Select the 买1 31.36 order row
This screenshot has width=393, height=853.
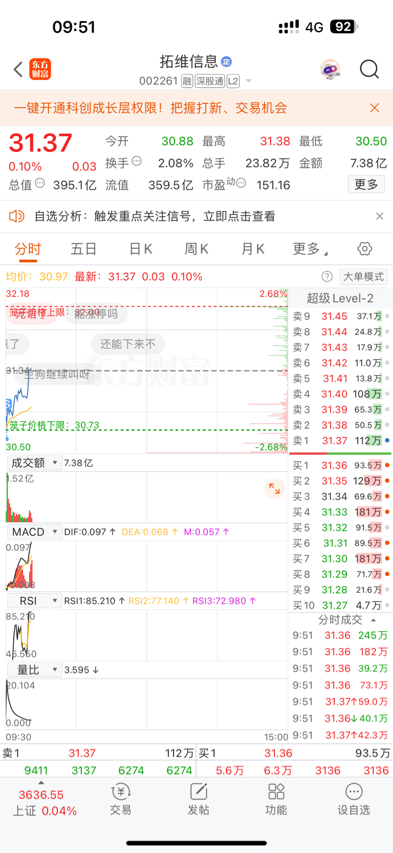[x=341, y=465]
